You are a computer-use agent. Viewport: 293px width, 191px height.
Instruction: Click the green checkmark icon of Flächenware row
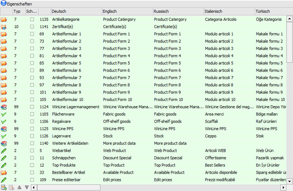tap(4, 114)
